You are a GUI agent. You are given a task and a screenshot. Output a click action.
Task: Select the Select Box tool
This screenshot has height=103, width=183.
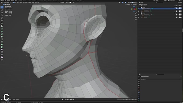pos(2,7)
